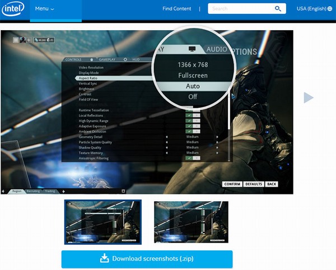Click the globe icon beside USA (English)
This screenshot has width=336, height=270.
pos(330,9)
